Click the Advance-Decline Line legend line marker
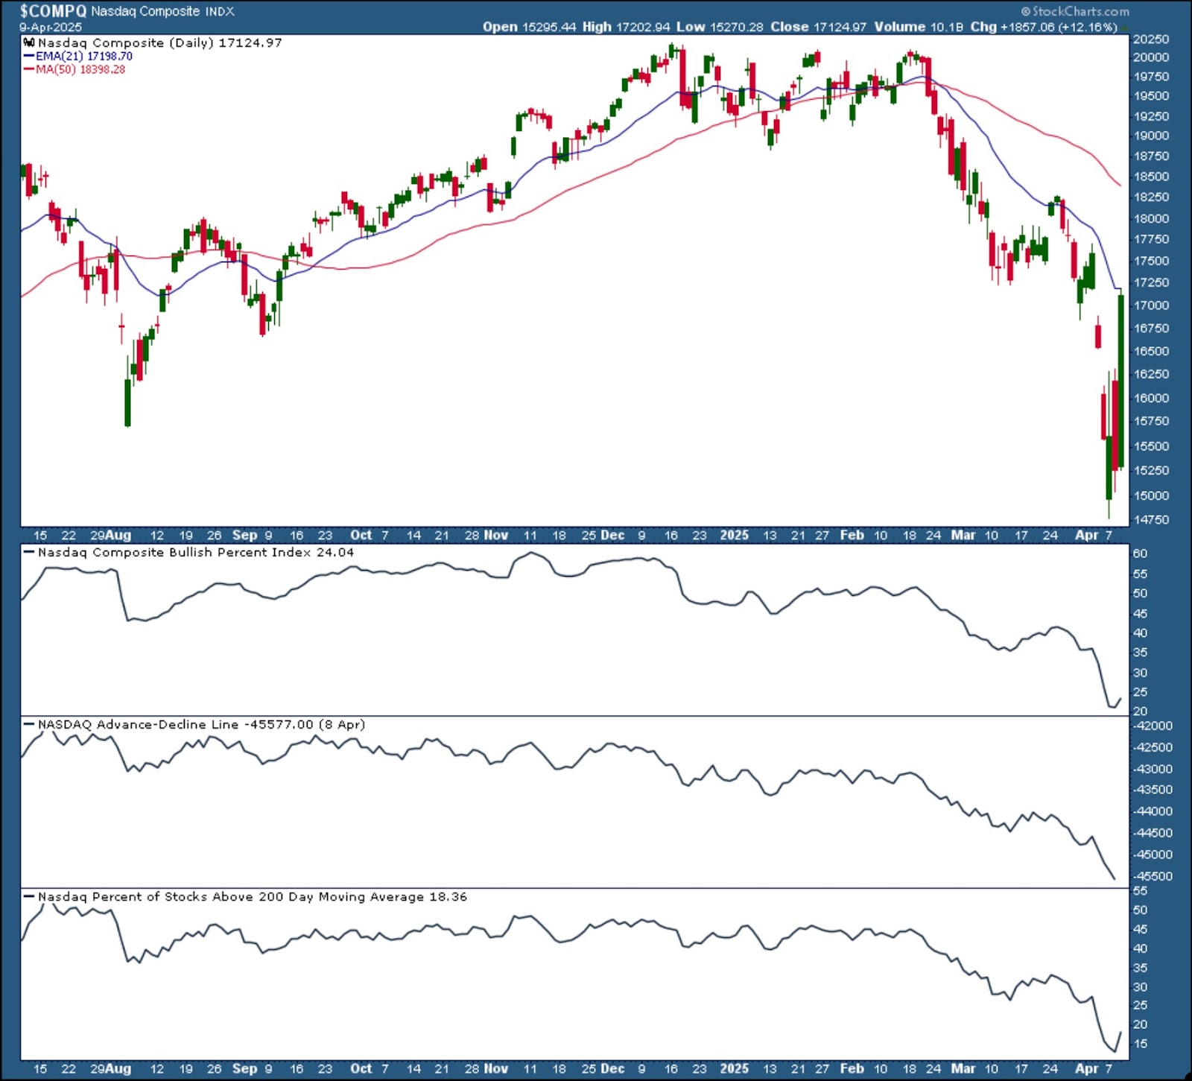The height and width of the screenshot is (1081, 1192). click(x=29, y=724)
